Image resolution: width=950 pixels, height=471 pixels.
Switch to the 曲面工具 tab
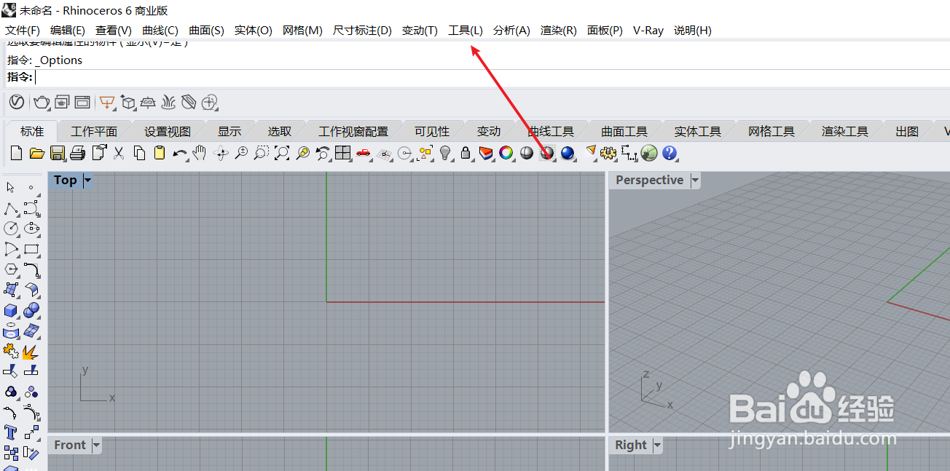pos(624,132)
